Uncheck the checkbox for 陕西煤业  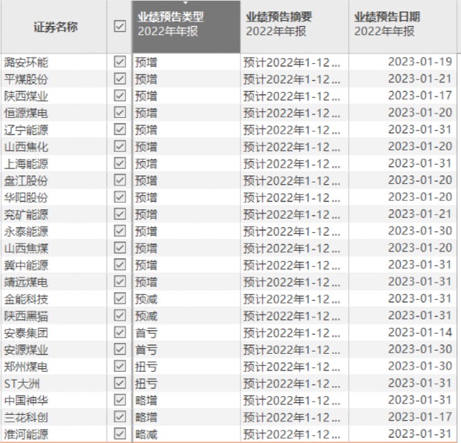click(119, 96)
